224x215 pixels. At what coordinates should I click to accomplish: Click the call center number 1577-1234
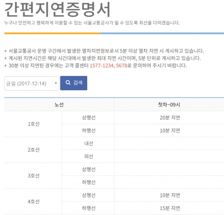click(x=102, y=65)
